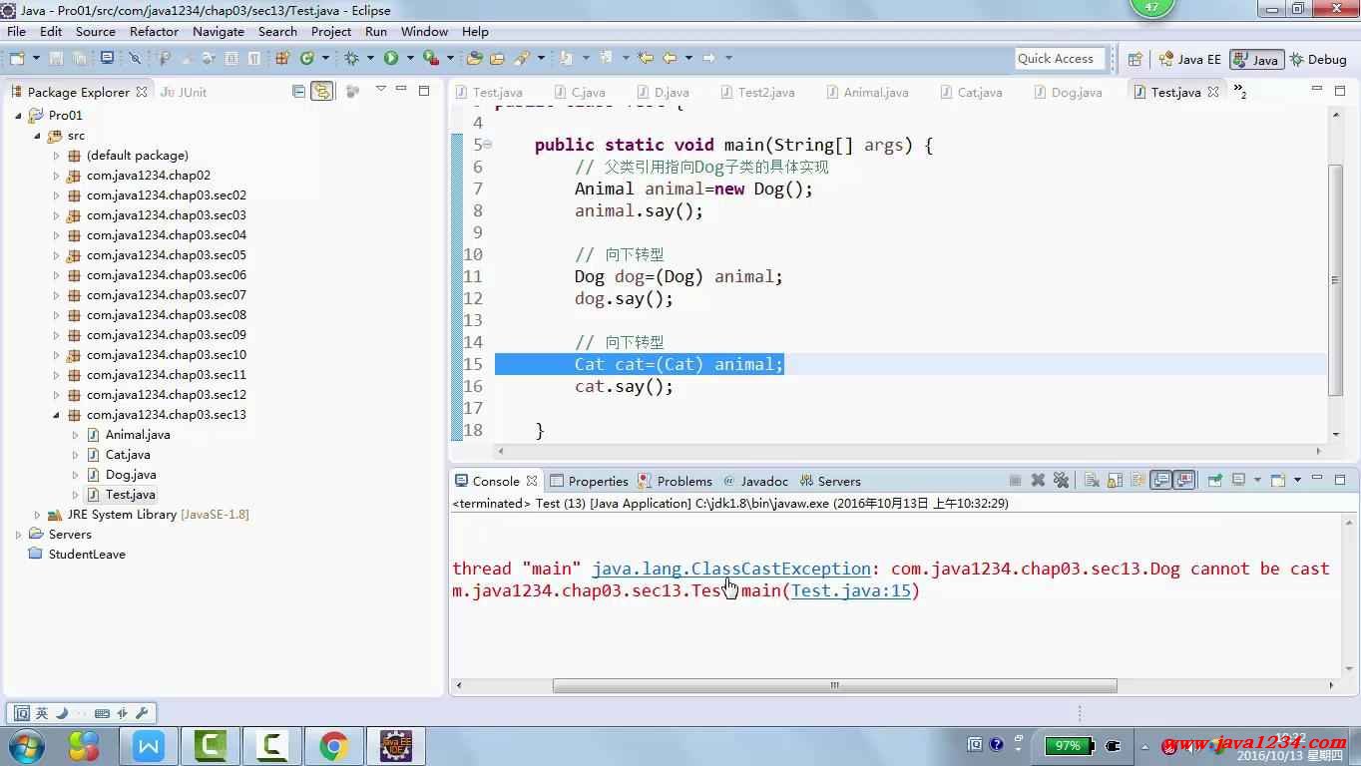Click the Test.java:15 stack trace link
Image resolution: width=1361 pixels, height=766 pixels.
point(851,590)
